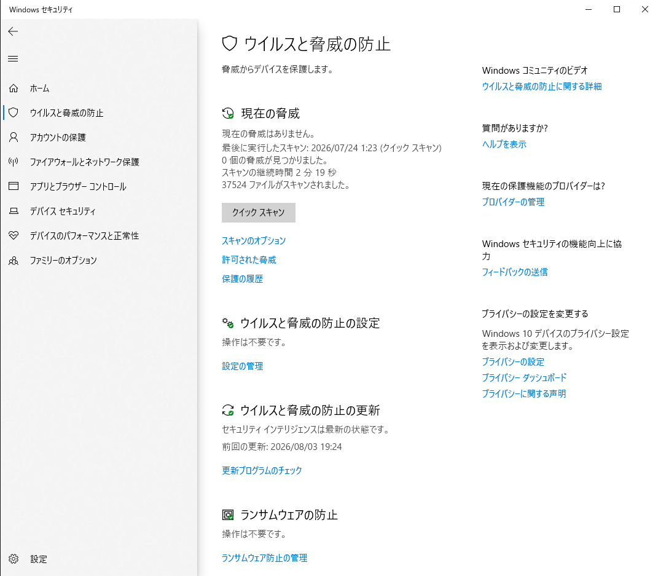Click the refresh icon next to ウイルスと脅威の防止の更新
Image resolution: width=658 pixels, height=576 pixels.
(228, 410)
